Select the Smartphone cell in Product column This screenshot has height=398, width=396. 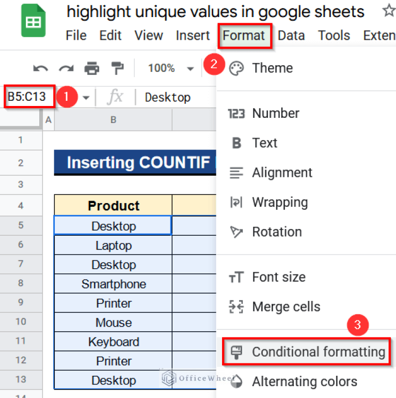pyautogui.click(x=113, y=284)
